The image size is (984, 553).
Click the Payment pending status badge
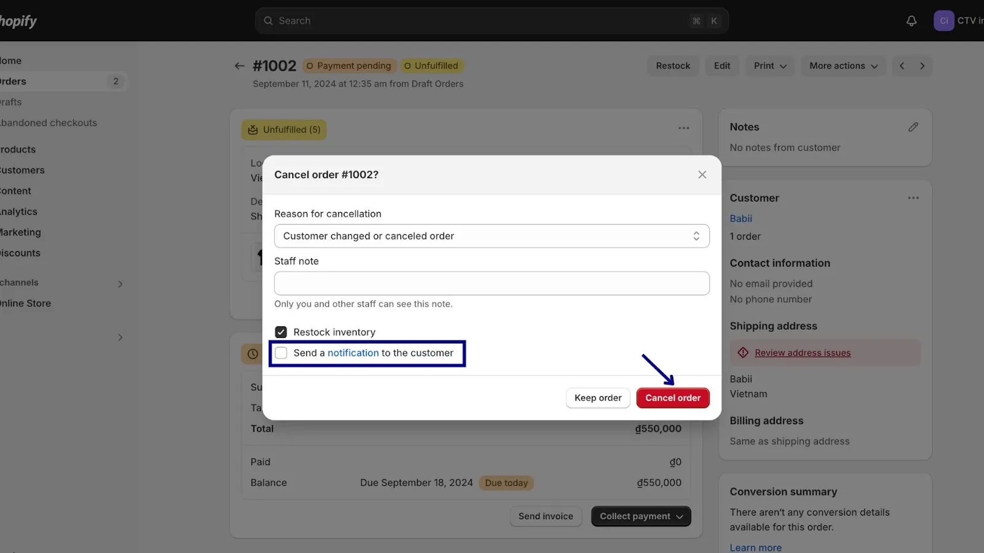tap(349, 66)
